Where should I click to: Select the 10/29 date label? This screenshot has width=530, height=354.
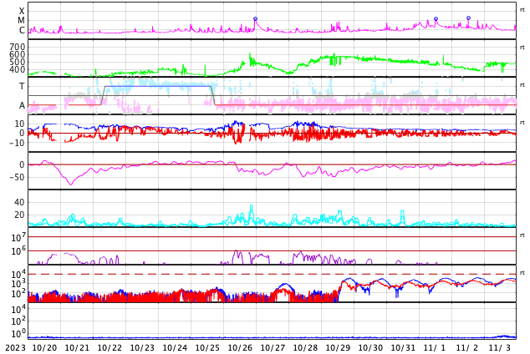tap(338, 347)
